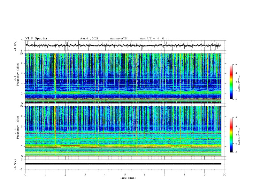Click the "5" tick on ch.1 voltage axis

22,41
